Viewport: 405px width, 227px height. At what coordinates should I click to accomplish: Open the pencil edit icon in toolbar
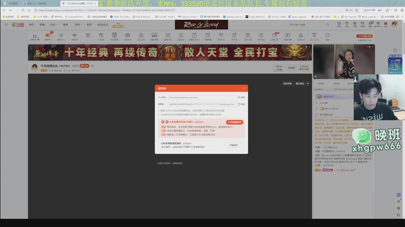click(x=261, y=36)
